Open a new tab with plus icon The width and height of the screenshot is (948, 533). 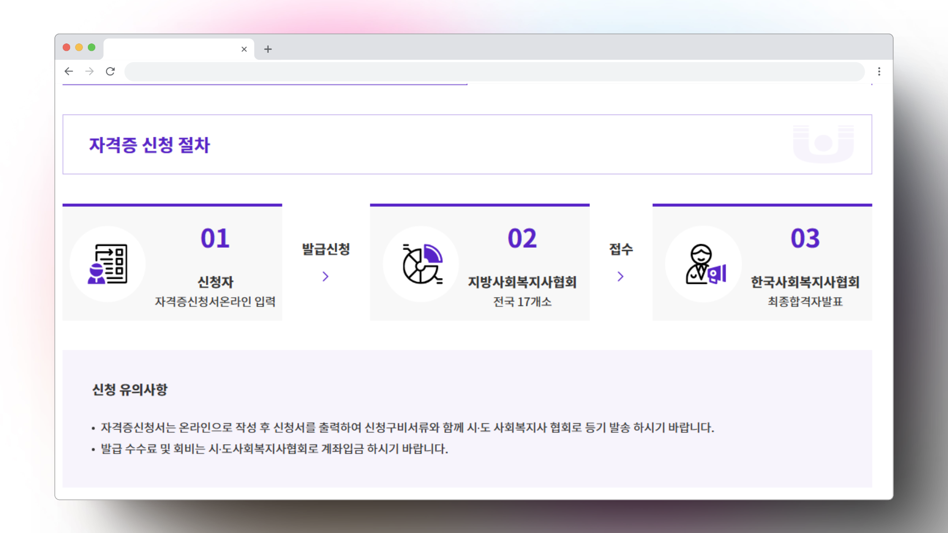coord(268,49)
